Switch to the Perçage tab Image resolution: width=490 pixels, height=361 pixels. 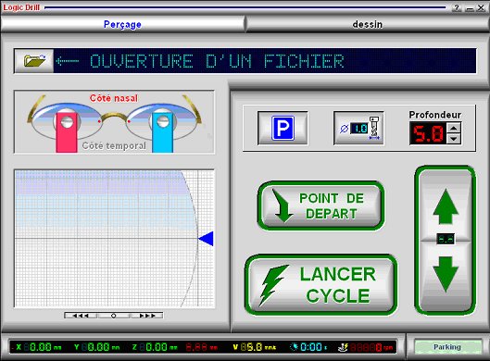tap(122, 24)
